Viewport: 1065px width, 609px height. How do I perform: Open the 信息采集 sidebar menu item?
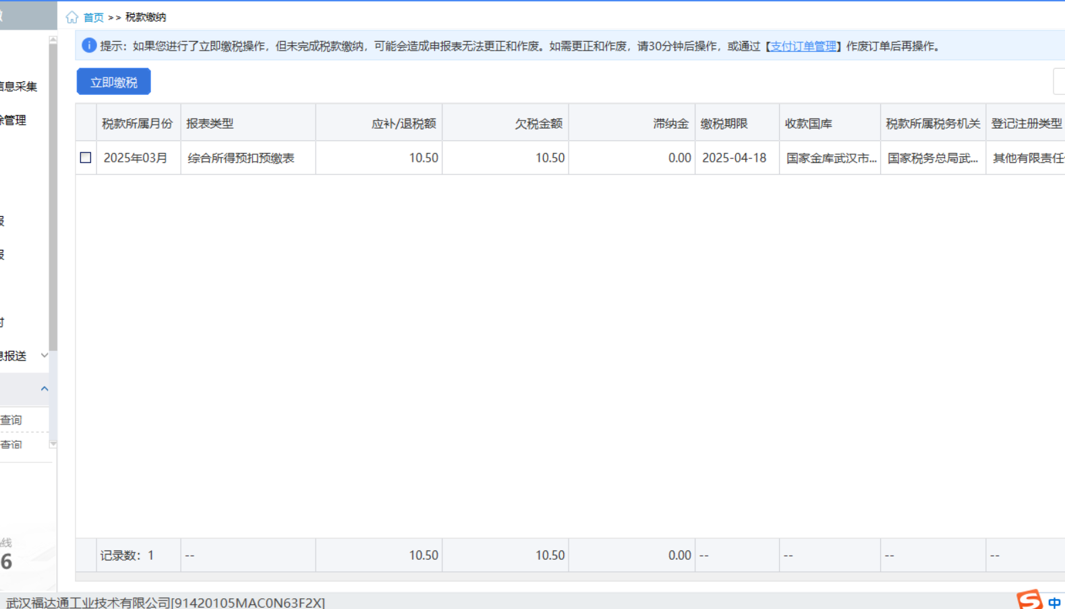click(x=18, y=86)
